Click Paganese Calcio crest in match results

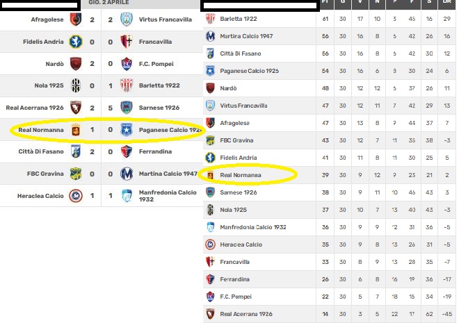point(126,130)
